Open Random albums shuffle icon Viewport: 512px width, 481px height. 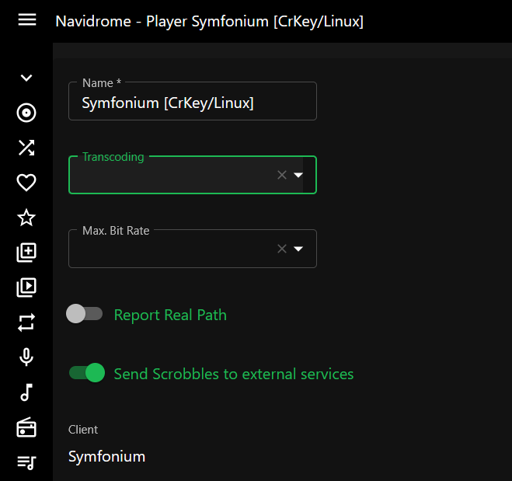26,148
